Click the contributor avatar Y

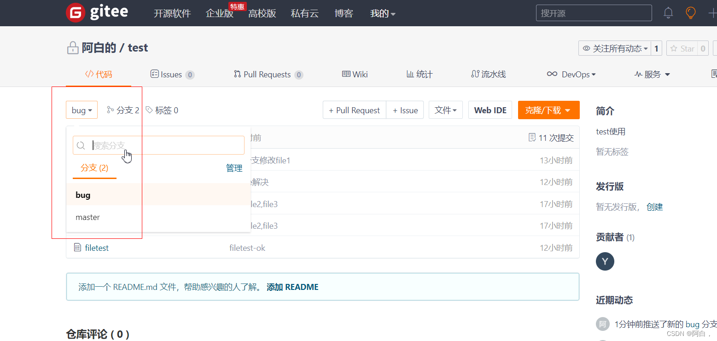tap(605, 261)
